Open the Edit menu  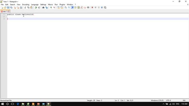click(7, 4)
